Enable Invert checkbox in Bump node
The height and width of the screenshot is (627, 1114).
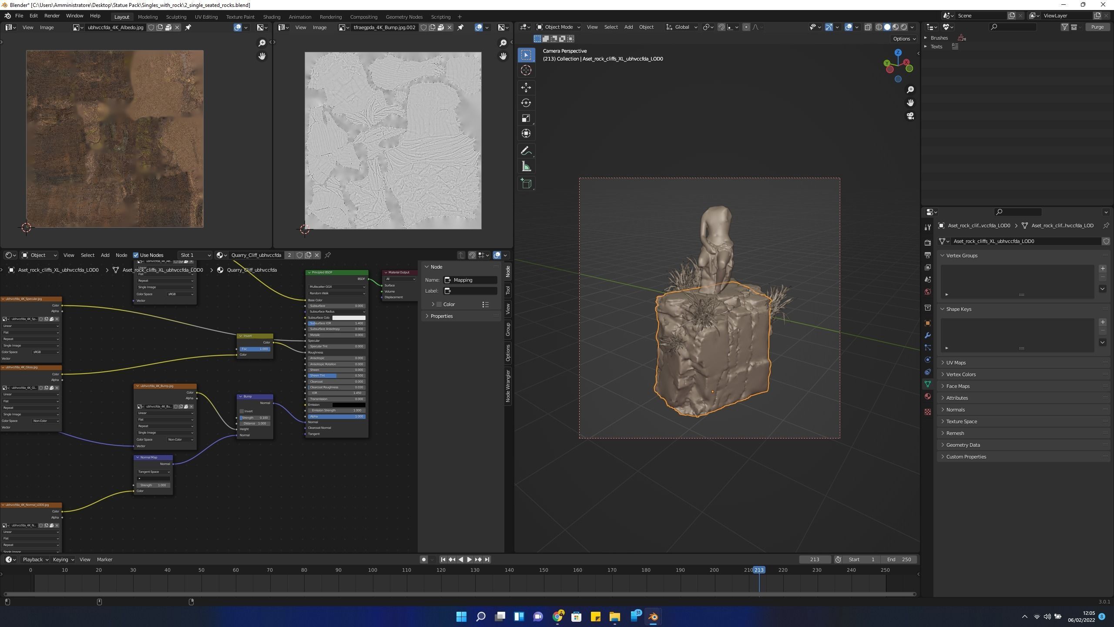coord(242,411)
